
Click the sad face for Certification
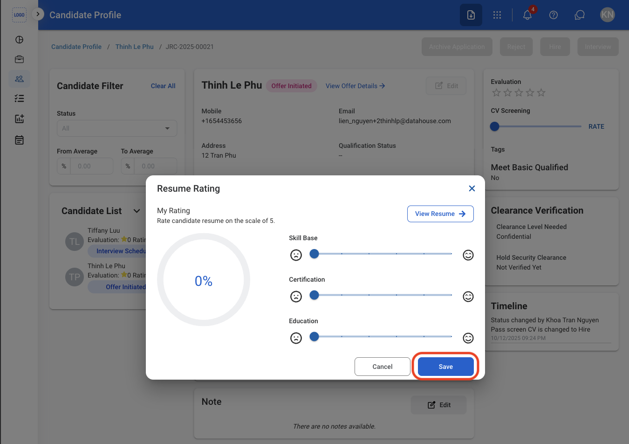coord(296,297)
